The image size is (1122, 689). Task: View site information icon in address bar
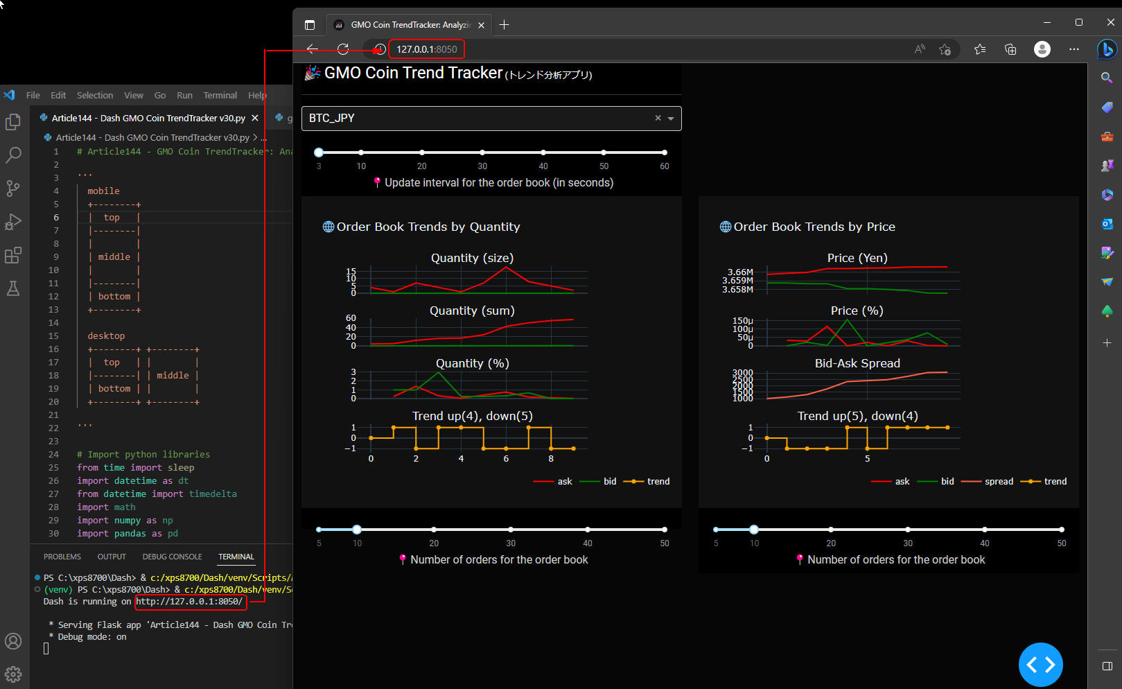click(x=380, y=49)
